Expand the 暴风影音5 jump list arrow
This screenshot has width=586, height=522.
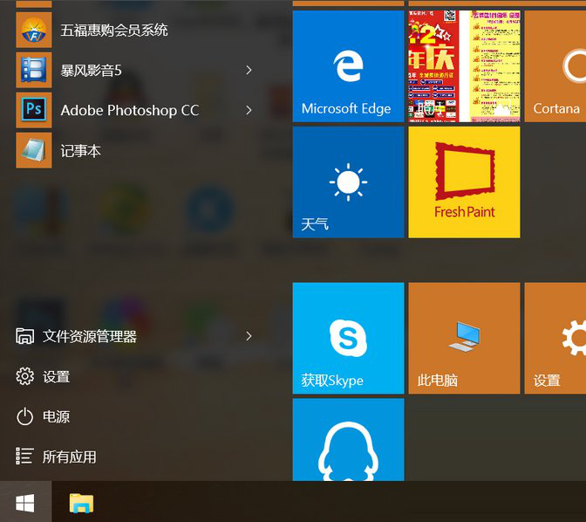tap(249, 70)
